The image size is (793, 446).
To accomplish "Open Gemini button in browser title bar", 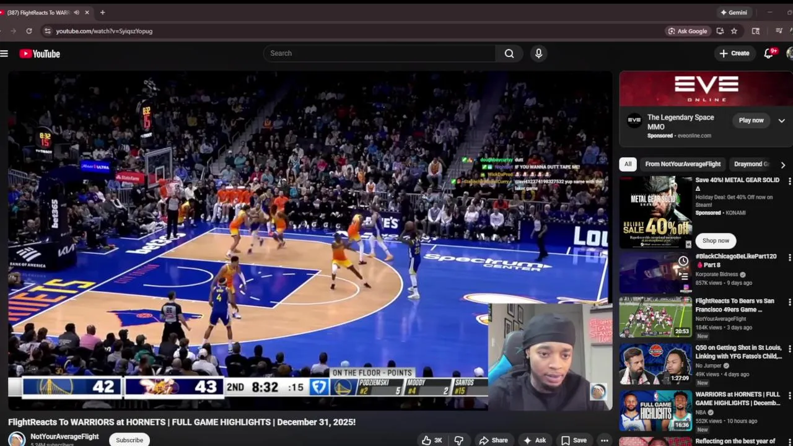I will coord(733,12).
